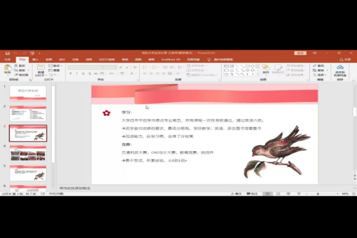Image resolution: width=357 pixels, height=238 pixels.
Task: Click the Save icon in quick access toolbar
Action: click(x=8, y=53)
